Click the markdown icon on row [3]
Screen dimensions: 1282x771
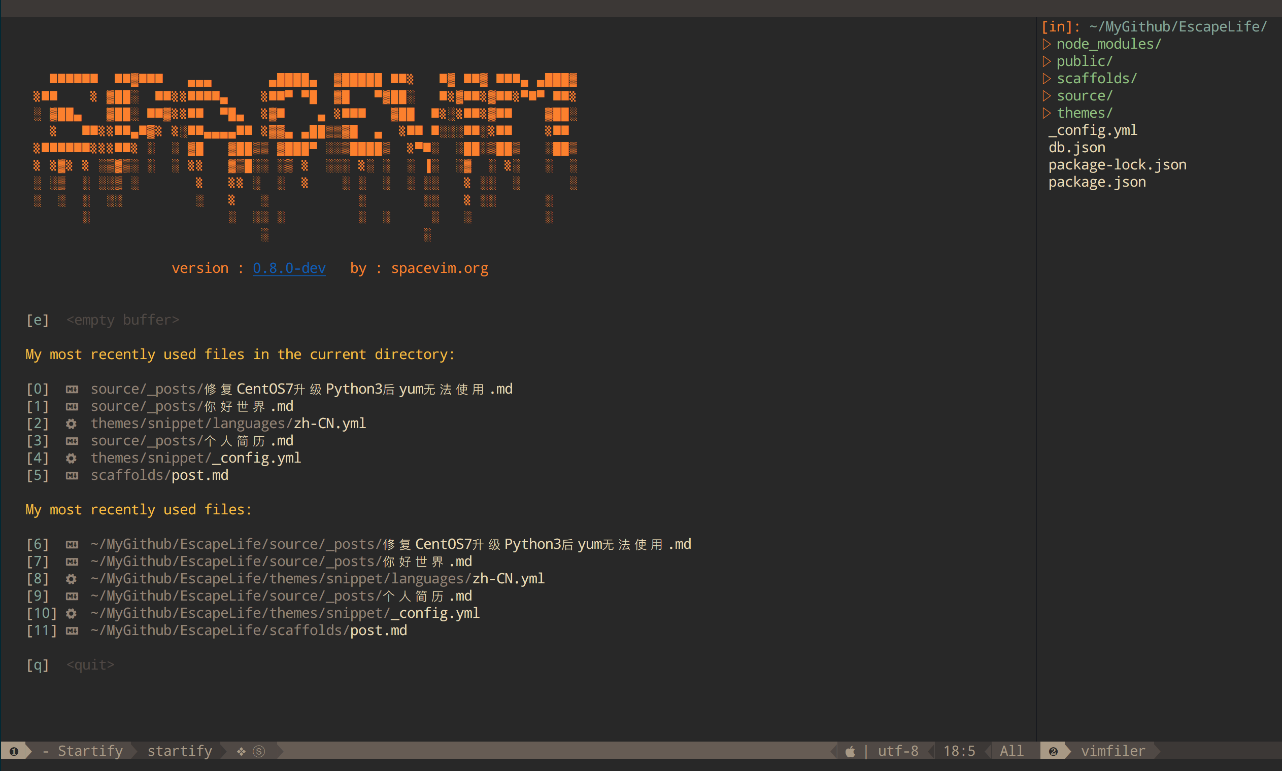coord(72,441)
